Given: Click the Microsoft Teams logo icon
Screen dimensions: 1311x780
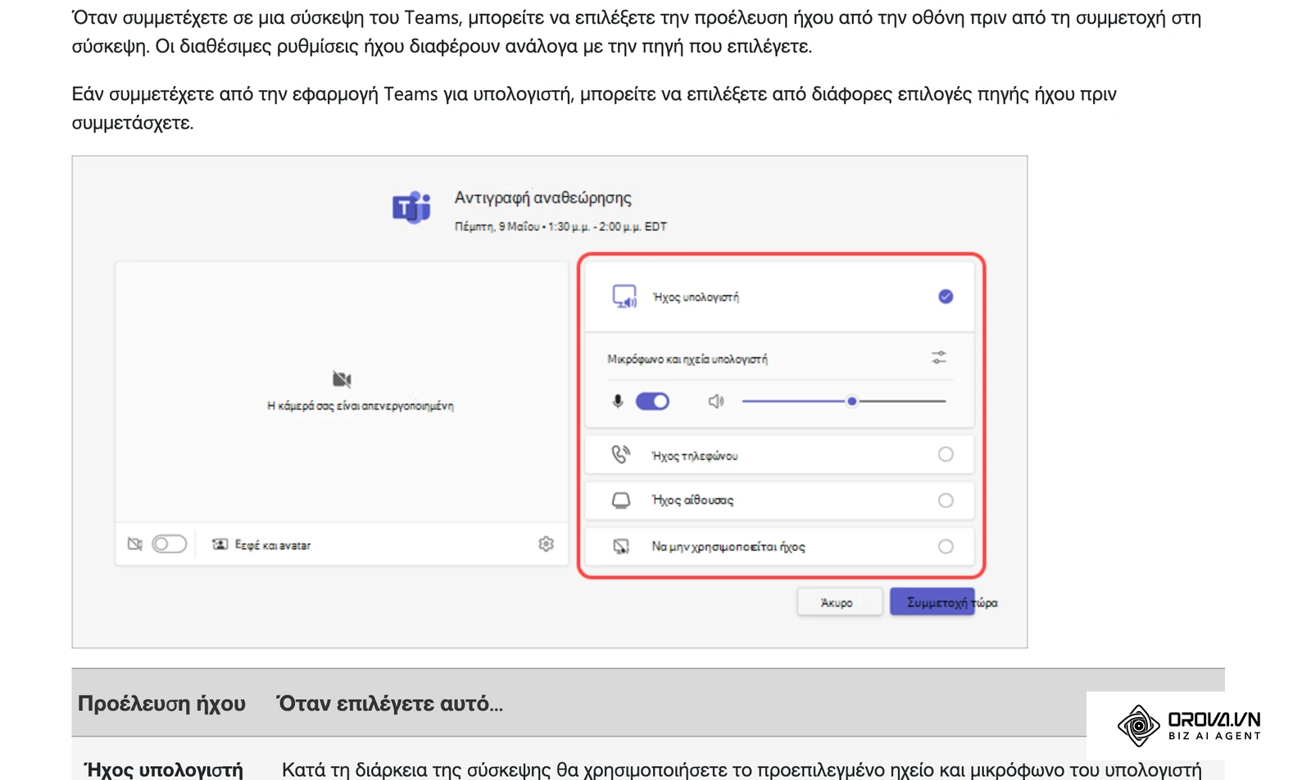Looking at the screenshot, I should pyautogui.click(x=411, y=207).
